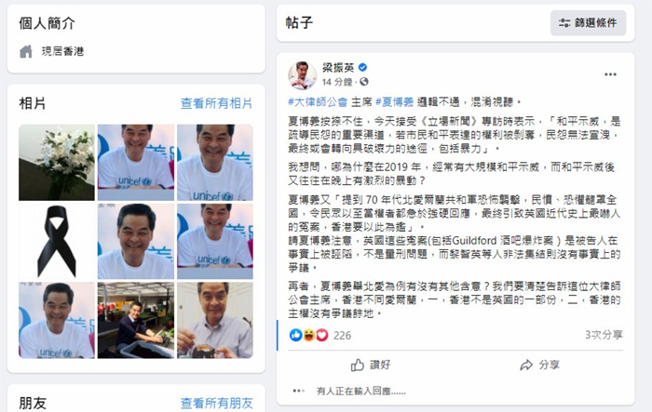The image size is (652, 412).
Task: Click the globe public-visibility icon
Action: [364, 82]
